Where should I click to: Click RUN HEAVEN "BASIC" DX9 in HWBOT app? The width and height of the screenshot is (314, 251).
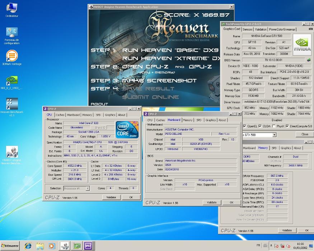[170, 50]
